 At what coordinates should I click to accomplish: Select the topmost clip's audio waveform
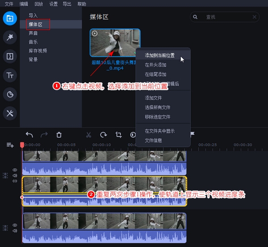105,169
